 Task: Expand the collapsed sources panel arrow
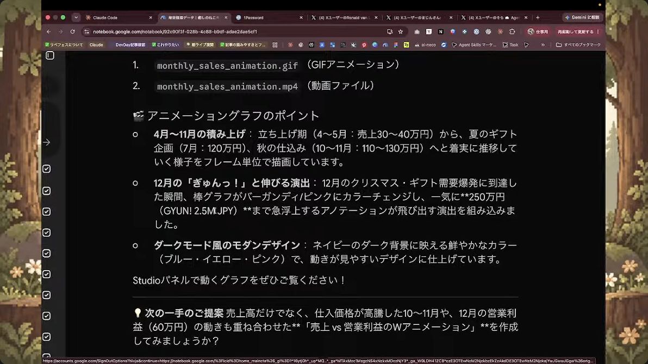click(47, 142)
